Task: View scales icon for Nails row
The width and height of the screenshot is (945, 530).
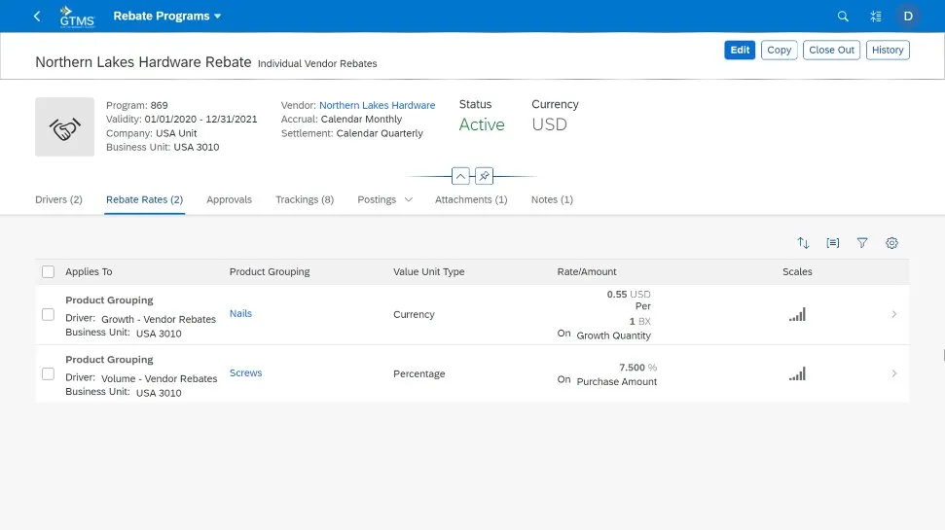Action: click(797, 314)
